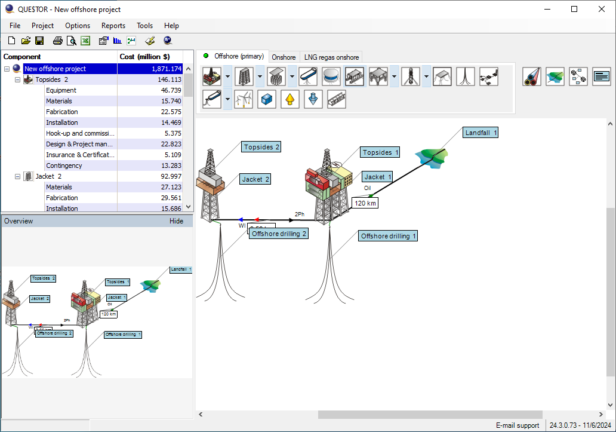Collapse the Jacket 2 tree node

pyautogui.click(x=17, y=176)
